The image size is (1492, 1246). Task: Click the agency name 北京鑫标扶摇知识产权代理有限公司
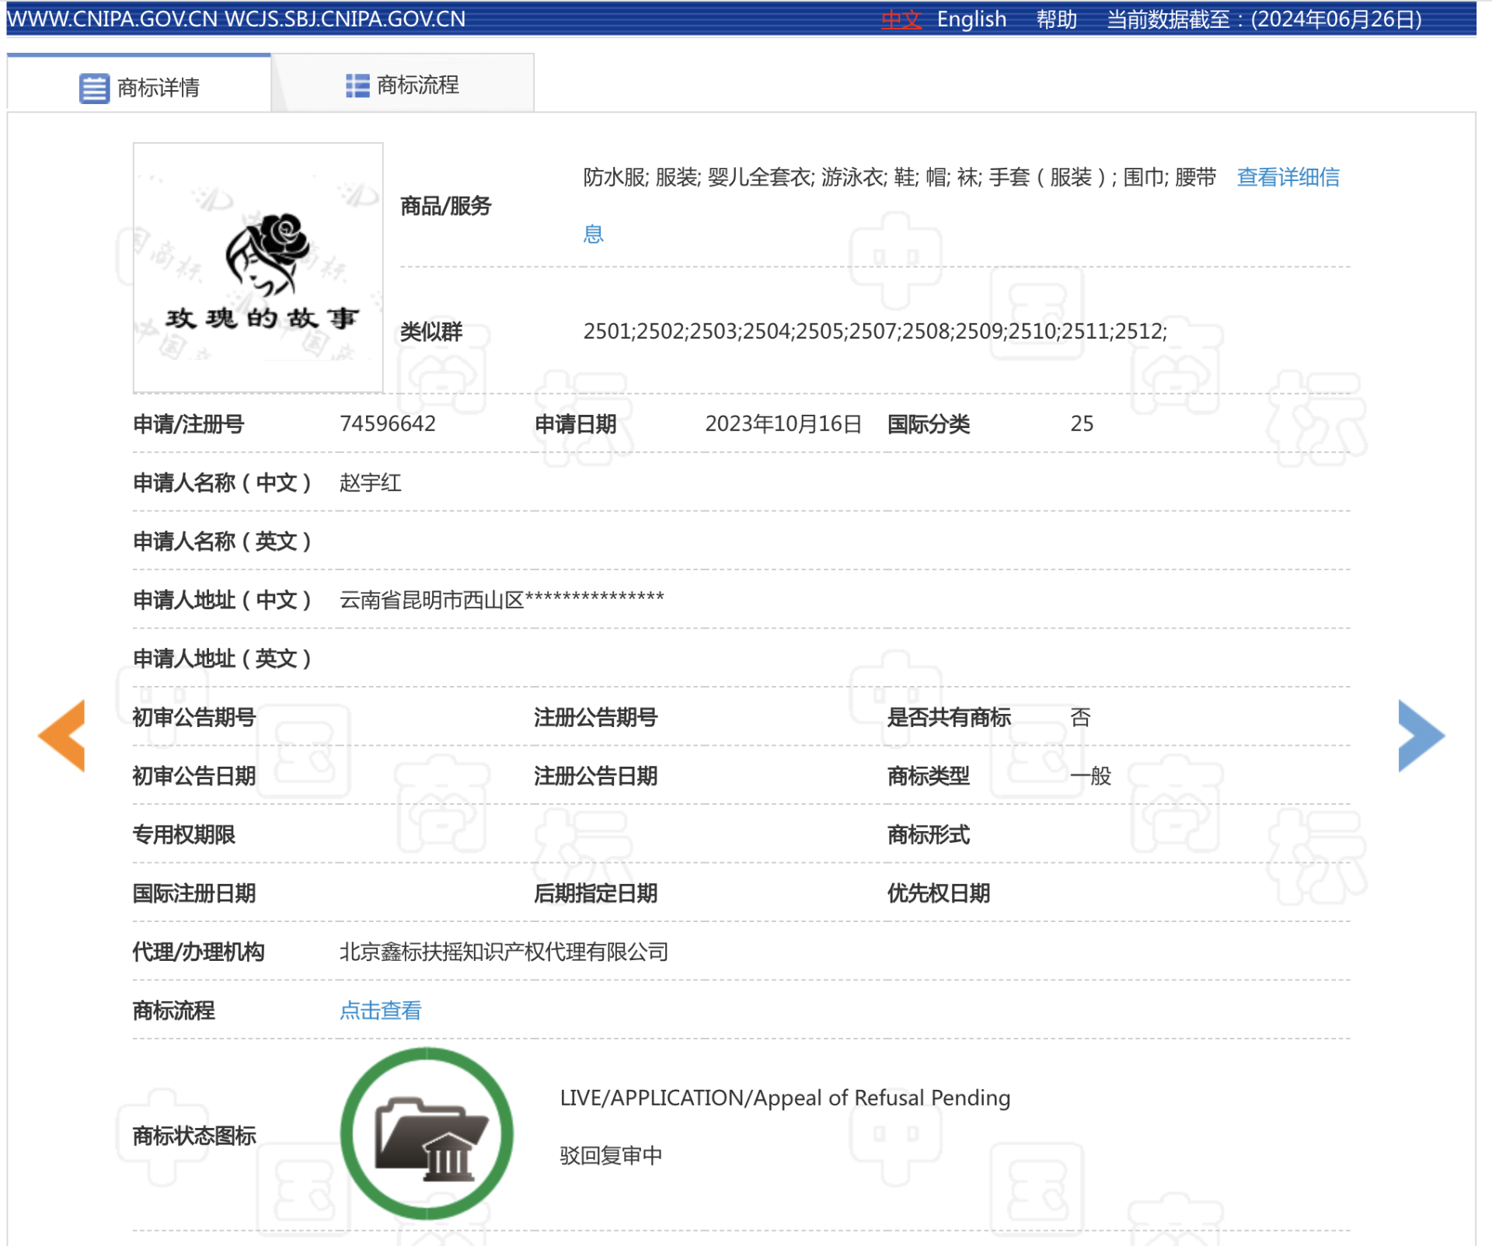point(504,952)
